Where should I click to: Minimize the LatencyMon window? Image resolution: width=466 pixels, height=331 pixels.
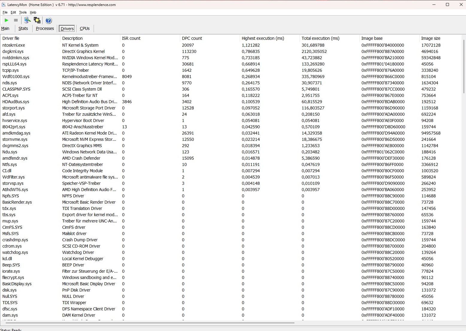coord(434,4)
